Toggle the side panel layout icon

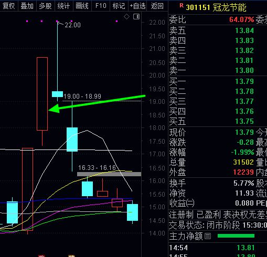[136, 17]
